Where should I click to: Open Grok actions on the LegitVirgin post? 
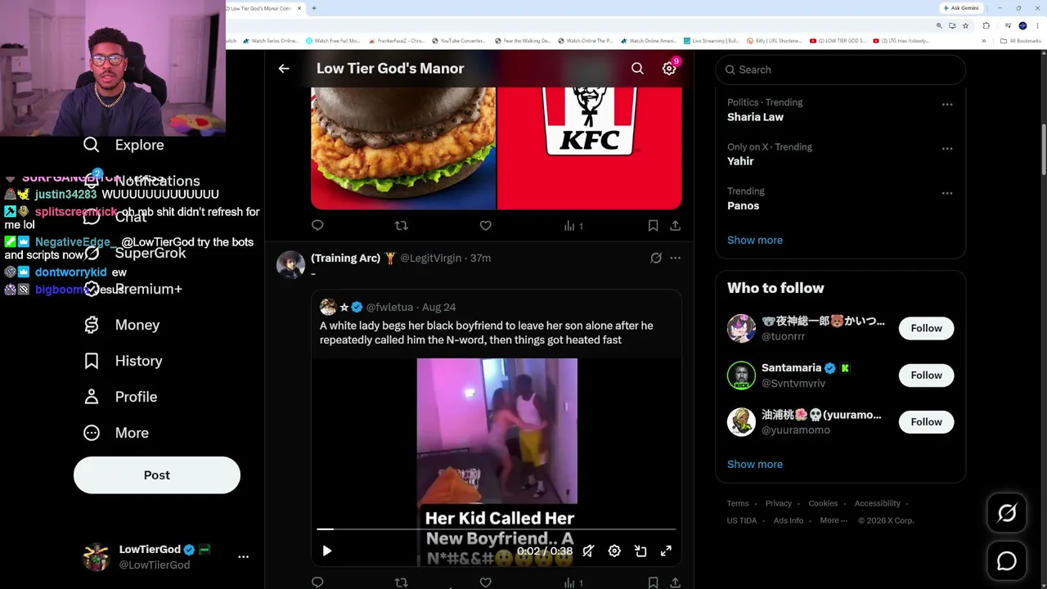coord(656,258)
